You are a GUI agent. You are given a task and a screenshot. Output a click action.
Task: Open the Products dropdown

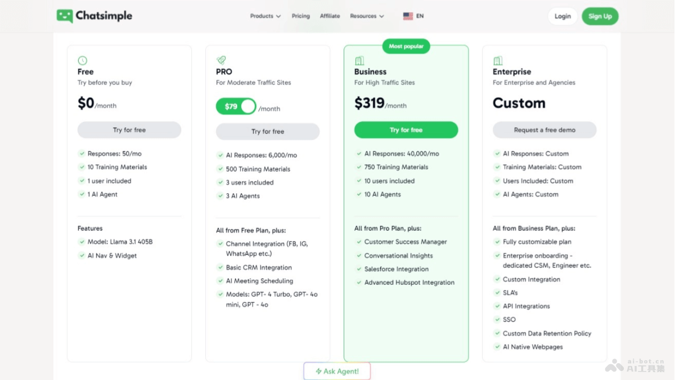coord(265,16)
